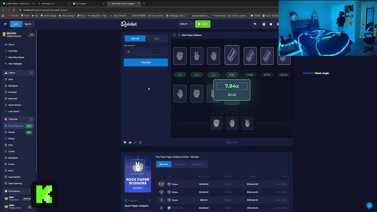Select the Auto betting mode

[x=157, y=39]
